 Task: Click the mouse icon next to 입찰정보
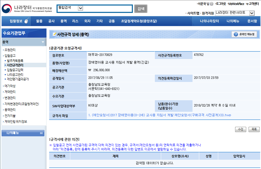(26, 21)
